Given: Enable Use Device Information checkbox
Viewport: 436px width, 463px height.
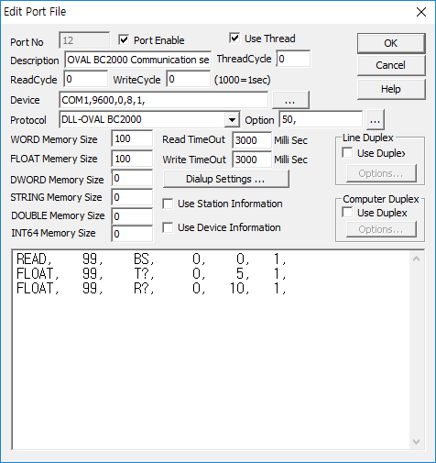Looking at the screenshot, I should point(168,227).
